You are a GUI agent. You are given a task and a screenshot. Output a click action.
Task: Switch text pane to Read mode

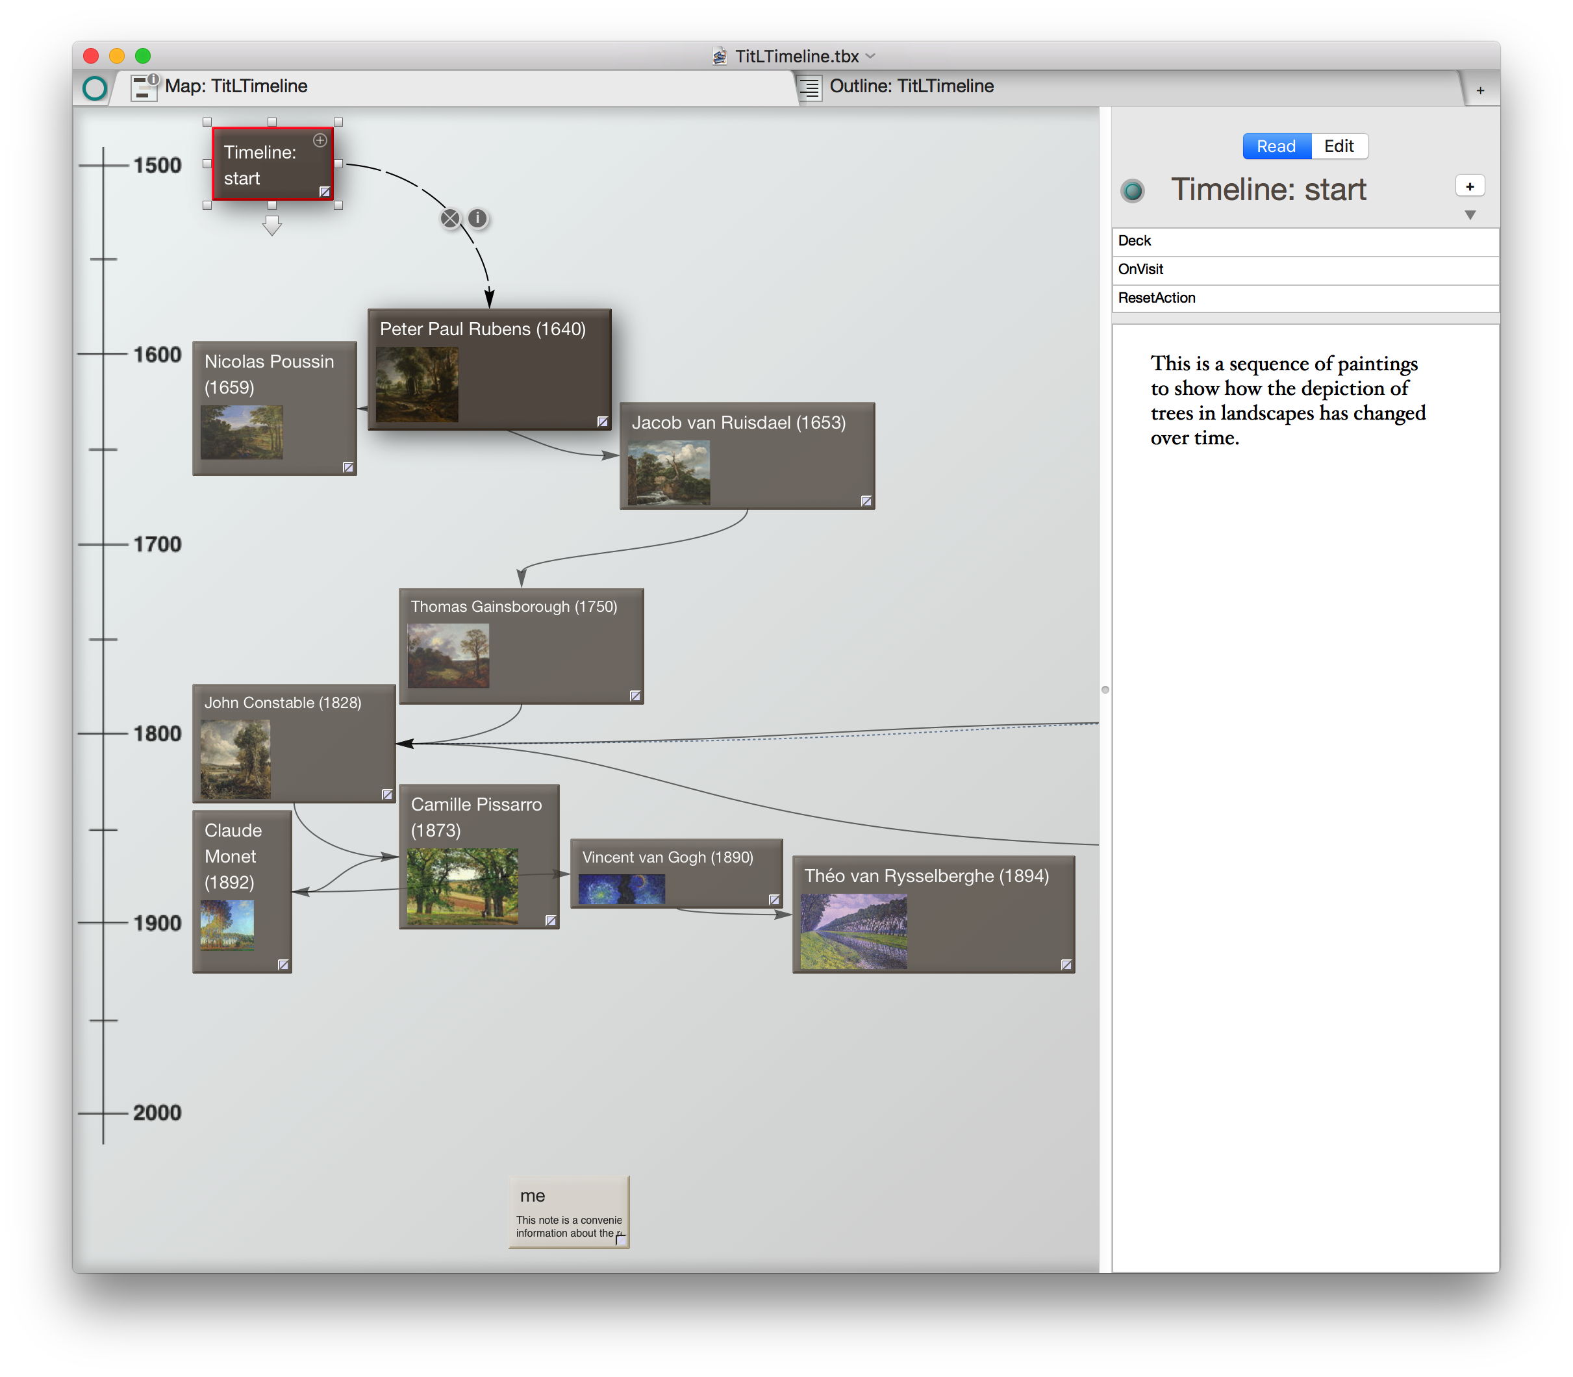click(1276, 146)
